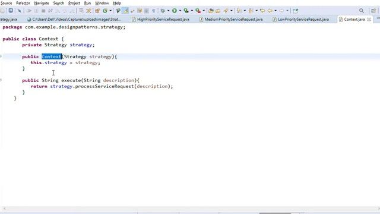
Task: Open the Source menu
Action: pyautogui.click(x=7, y=3)
